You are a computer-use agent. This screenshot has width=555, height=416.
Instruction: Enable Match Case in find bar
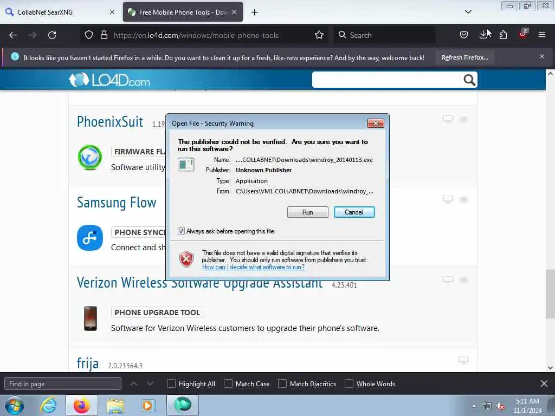(228, 384)
